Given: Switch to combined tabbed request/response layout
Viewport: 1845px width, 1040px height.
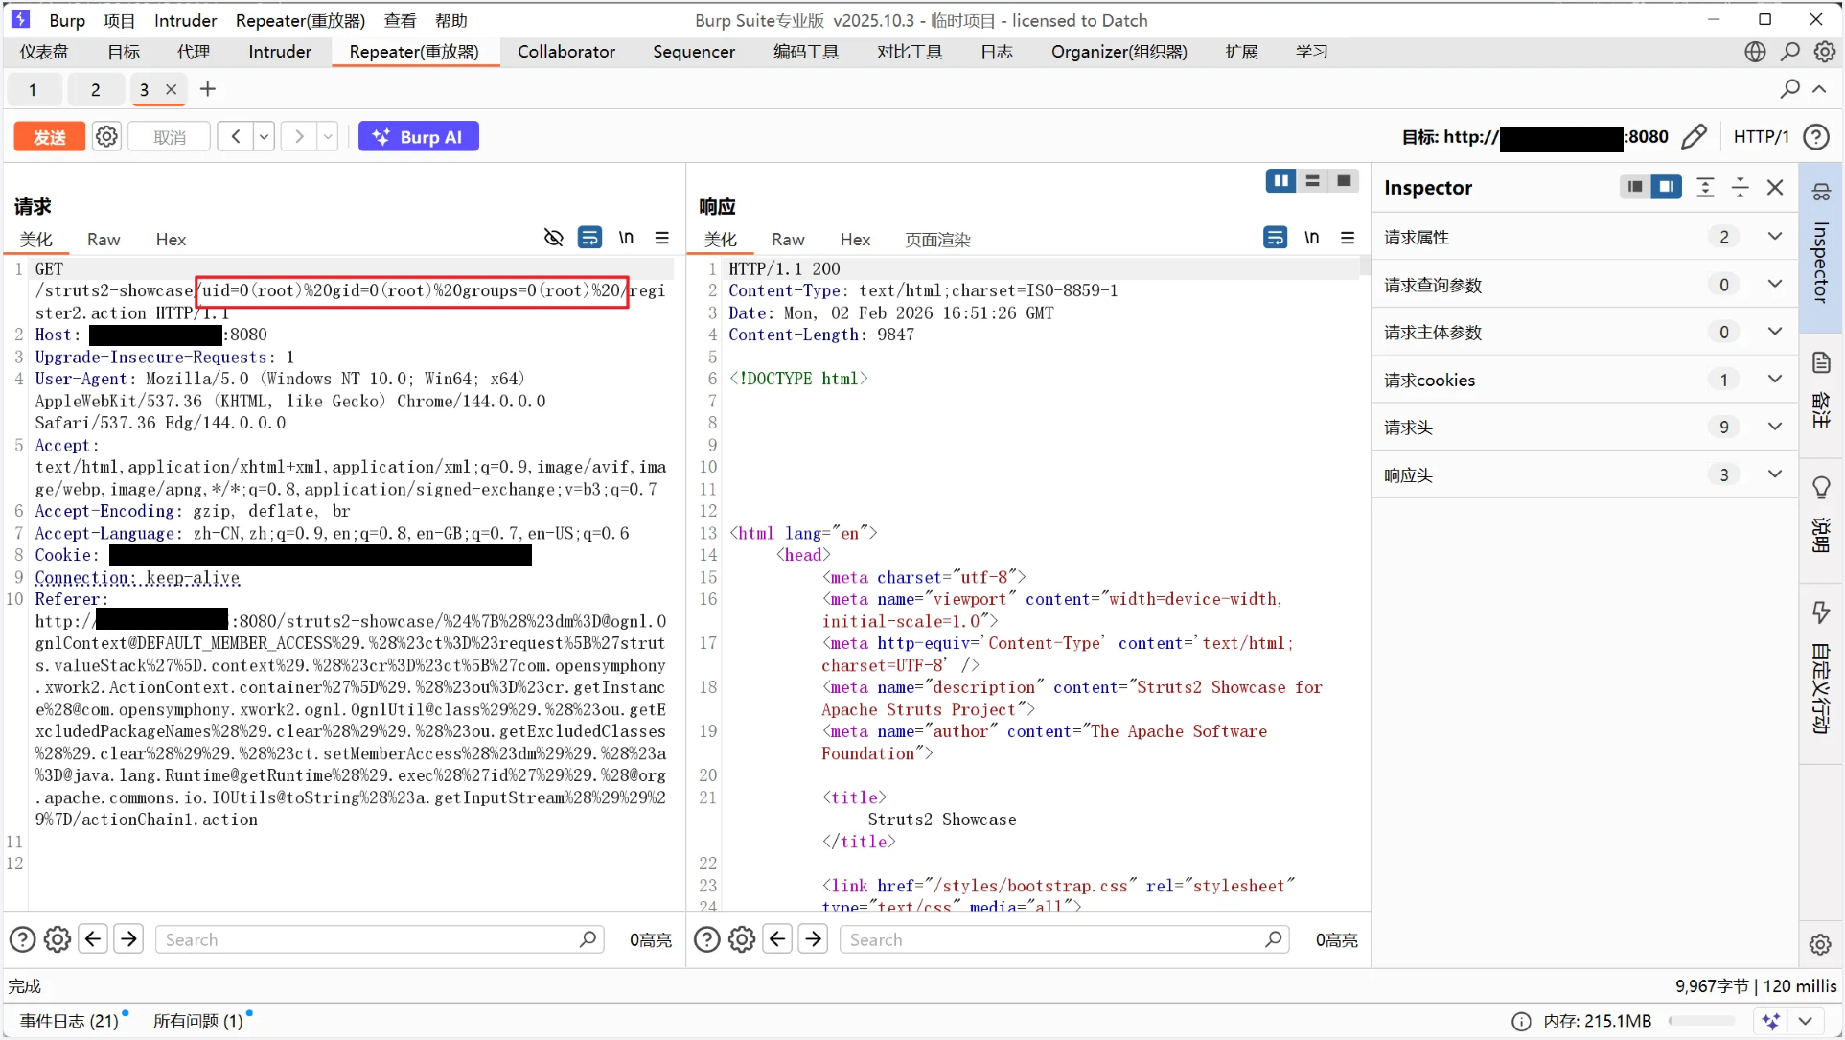Looking at the screenshot, I should (x=1345, y=181).
